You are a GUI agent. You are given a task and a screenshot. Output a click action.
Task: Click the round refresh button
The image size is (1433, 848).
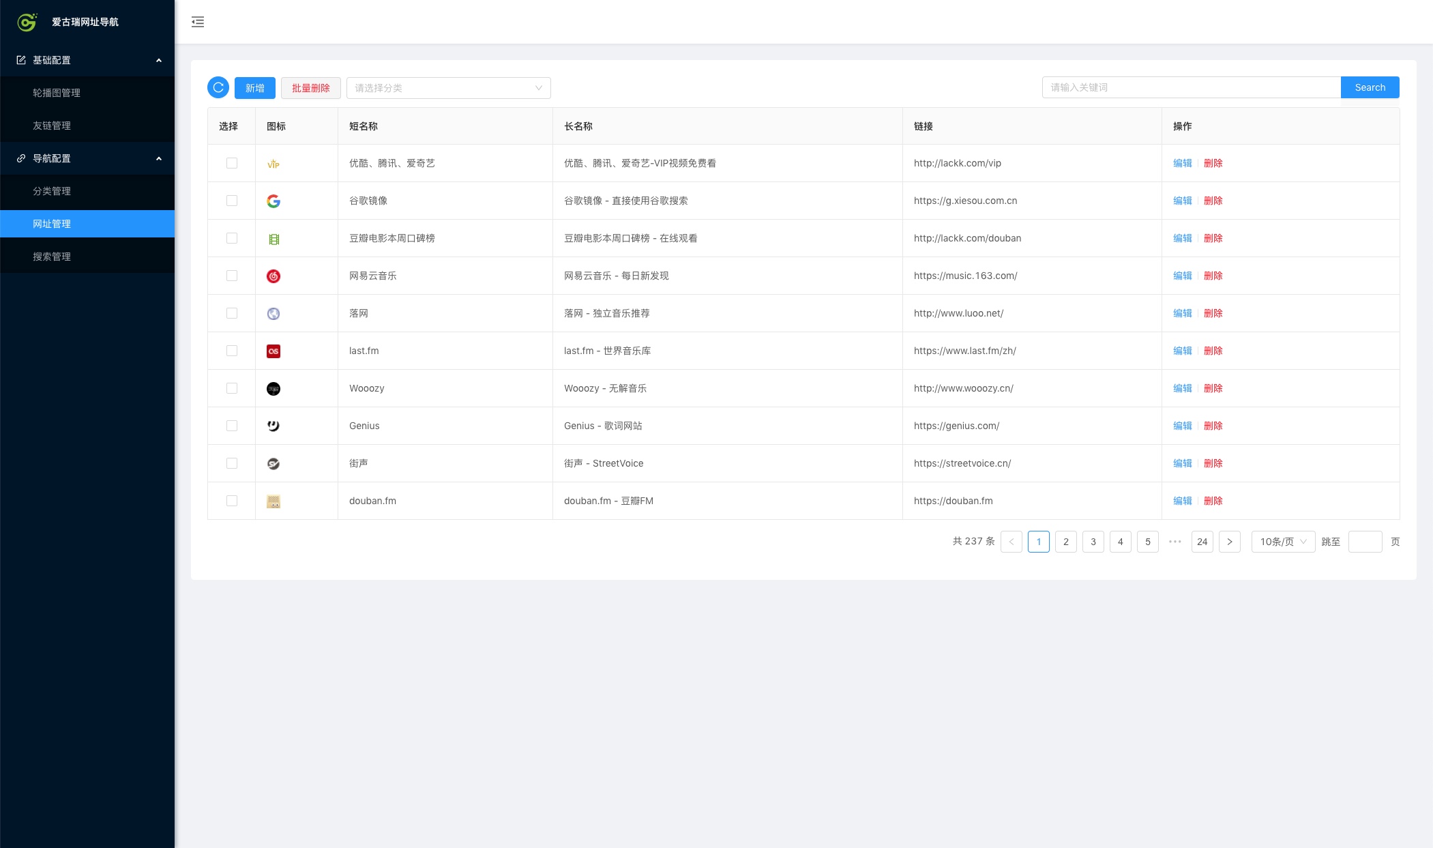click(x=218, y=87)
